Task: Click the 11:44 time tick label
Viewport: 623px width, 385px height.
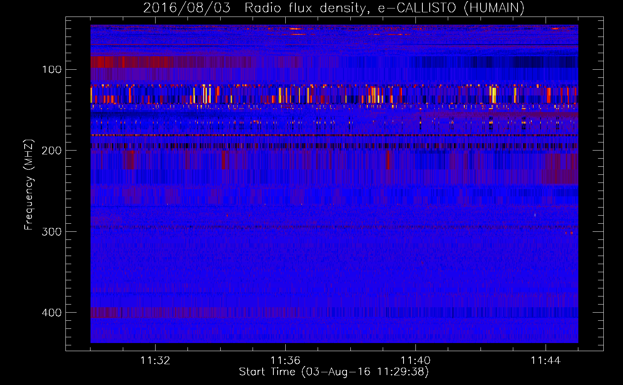Action: 546,360
